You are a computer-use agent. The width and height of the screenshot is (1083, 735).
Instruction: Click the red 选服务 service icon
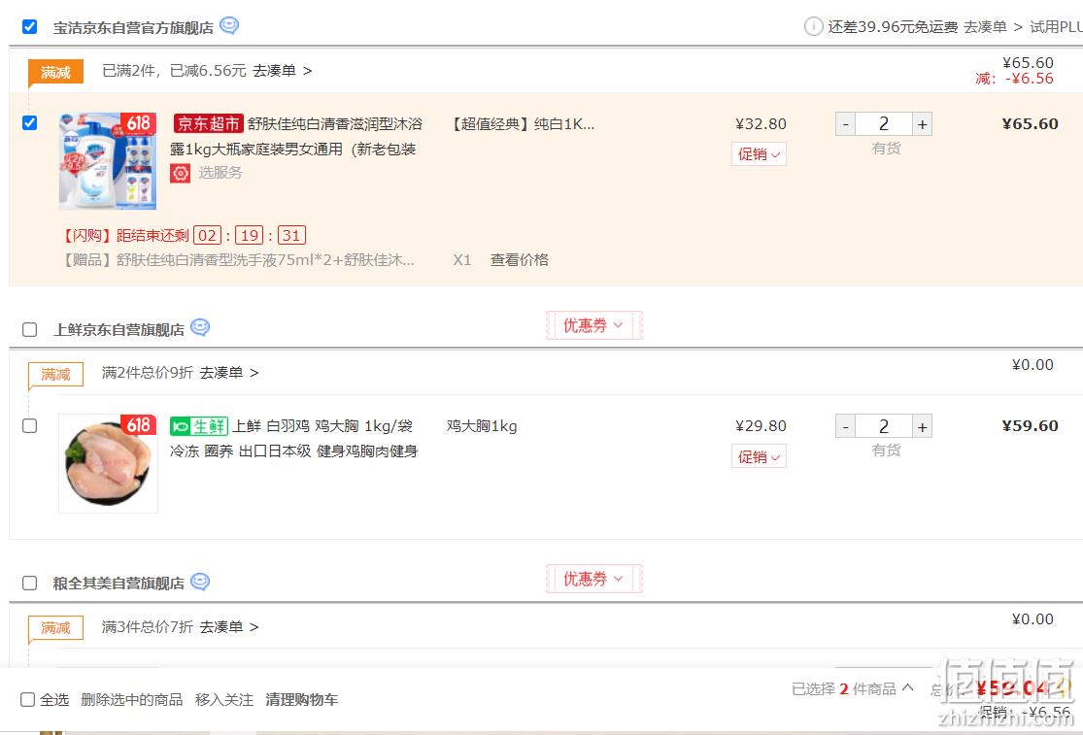(x=181, y=173)
